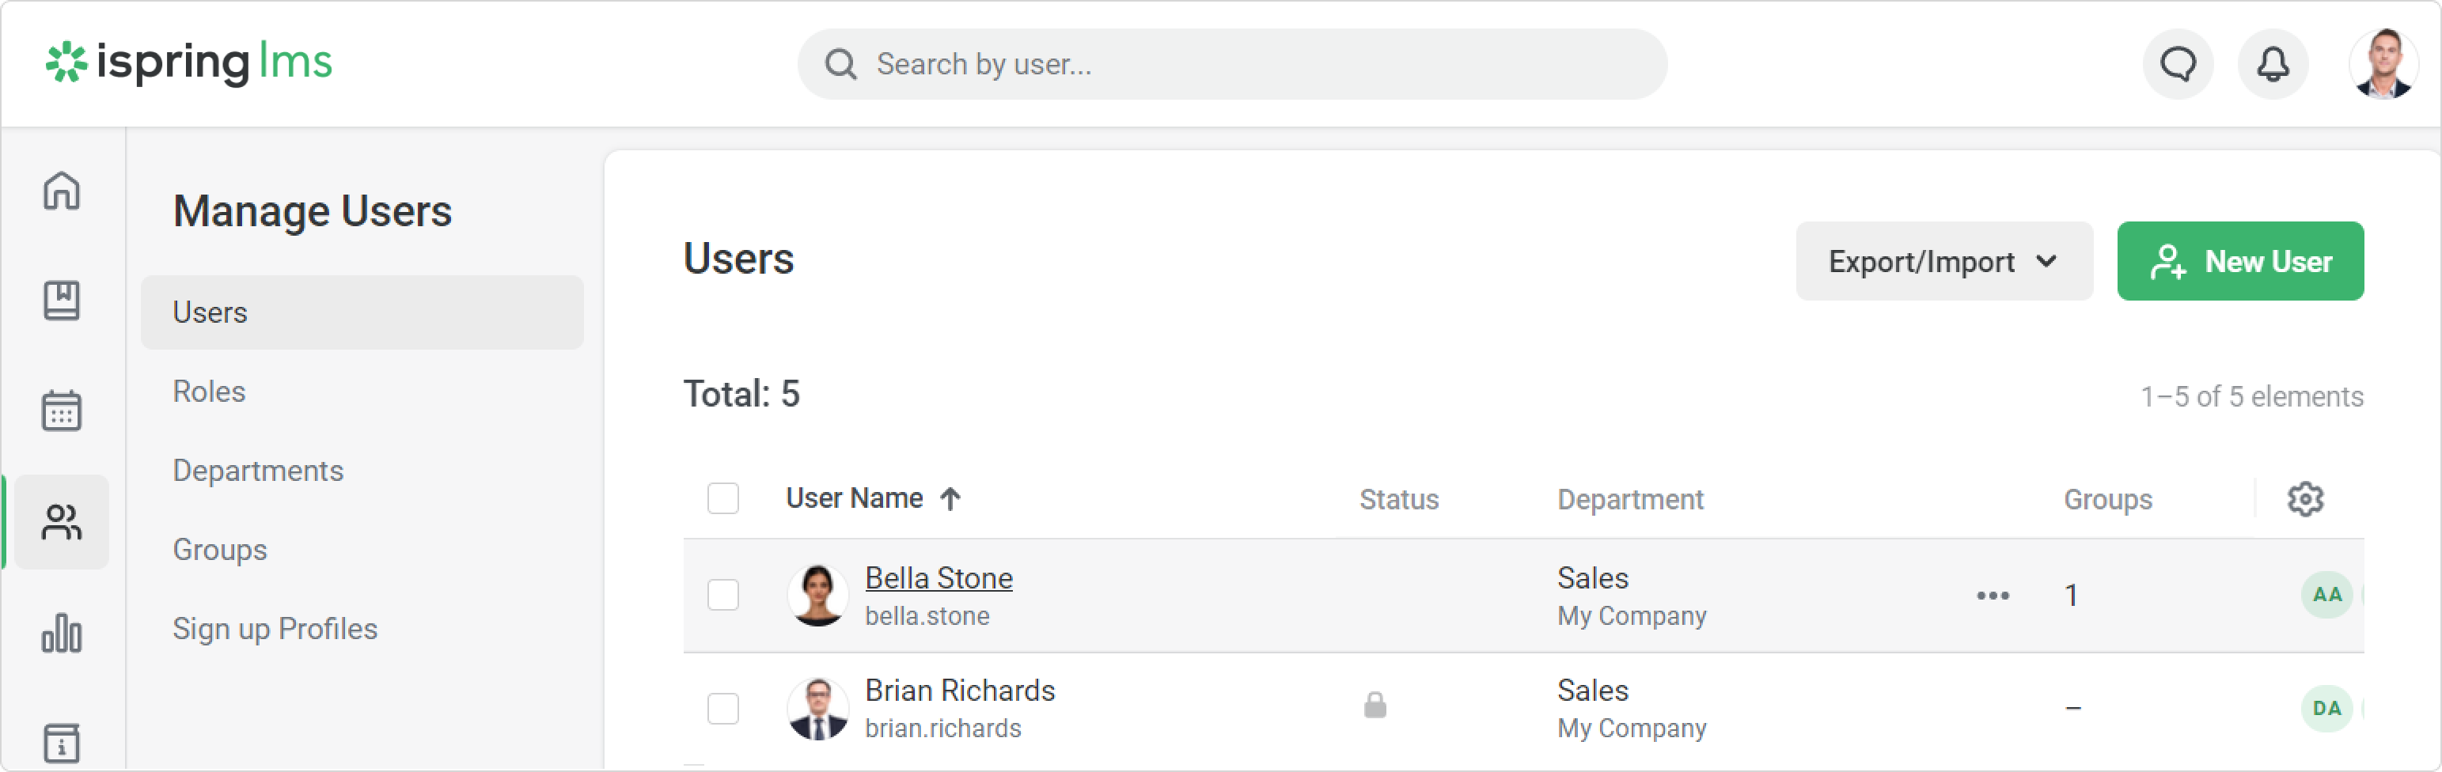Check the Brian Richards row checkbox
The width and height of the screenshot is (2442, 772).
[723, 708]
